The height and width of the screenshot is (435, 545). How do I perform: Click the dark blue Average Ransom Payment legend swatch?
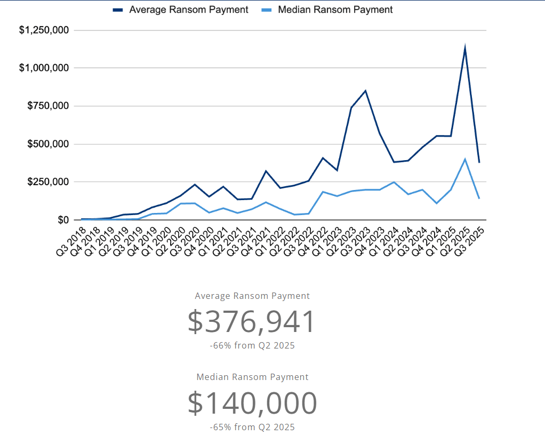[118, 10]
